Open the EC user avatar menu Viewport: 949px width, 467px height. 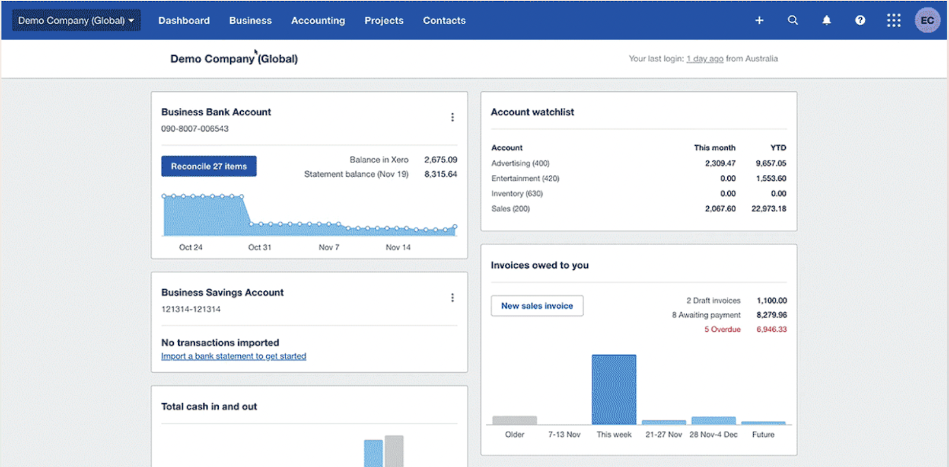click(x=928, y=20)
